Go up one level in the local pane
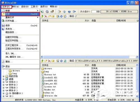The width and height of the screenshot is (140, 102). pos(42,61)
